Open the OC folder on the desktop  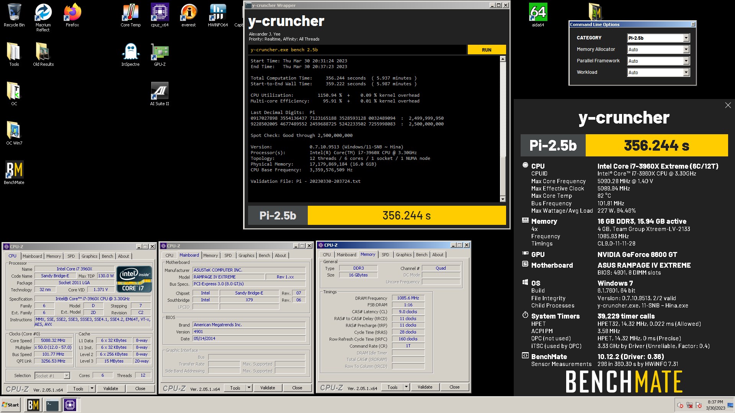[x=14, y=94]
